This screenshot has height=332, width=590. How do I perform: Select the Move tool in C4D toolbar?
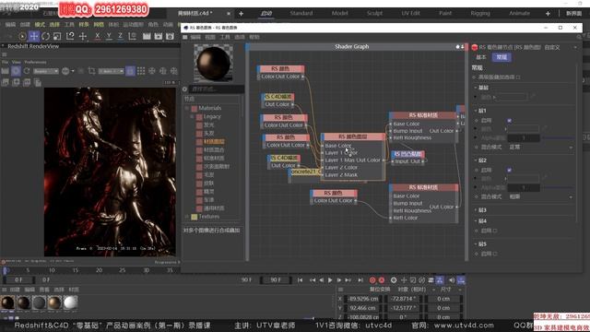pos(34,36)
